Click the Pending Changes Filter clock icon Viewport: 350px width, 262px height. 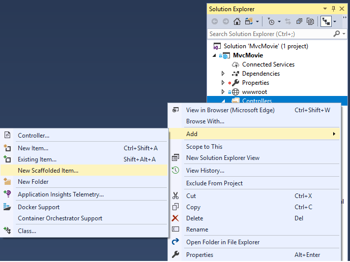[271, 21]
